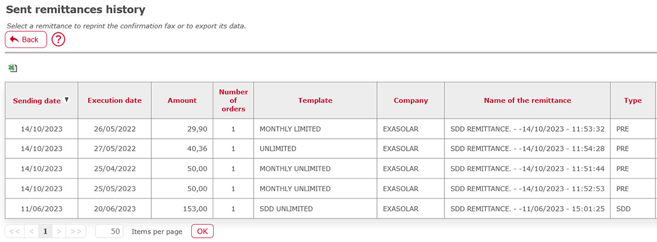Sort by Template column header
This screenshot has height=242, width=657.
coord(315,101)
